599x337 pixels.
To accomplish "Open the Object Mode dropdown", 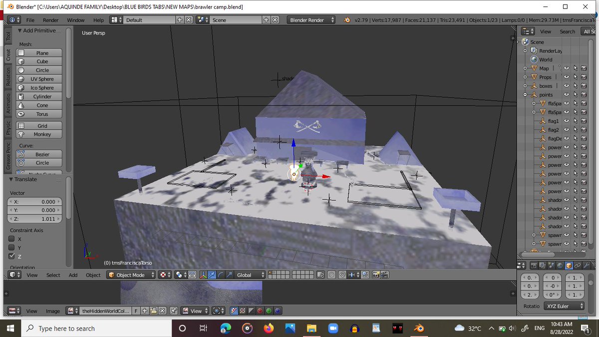I will tap(130, 275).
